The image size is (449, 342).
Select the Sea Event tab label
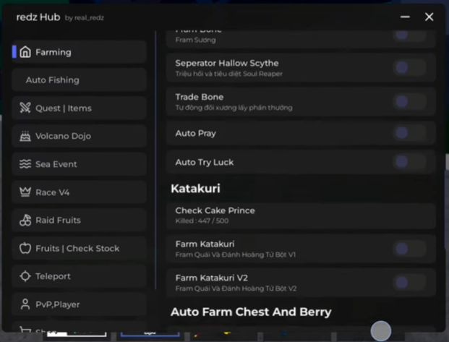click(56, 164)
